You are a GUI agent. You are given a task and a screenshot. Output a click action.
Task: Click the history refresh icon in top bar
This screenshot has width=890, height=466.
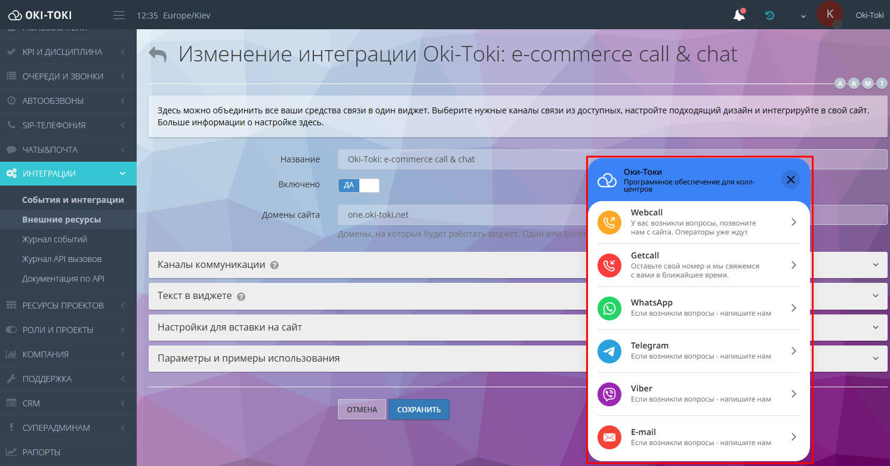769,14
